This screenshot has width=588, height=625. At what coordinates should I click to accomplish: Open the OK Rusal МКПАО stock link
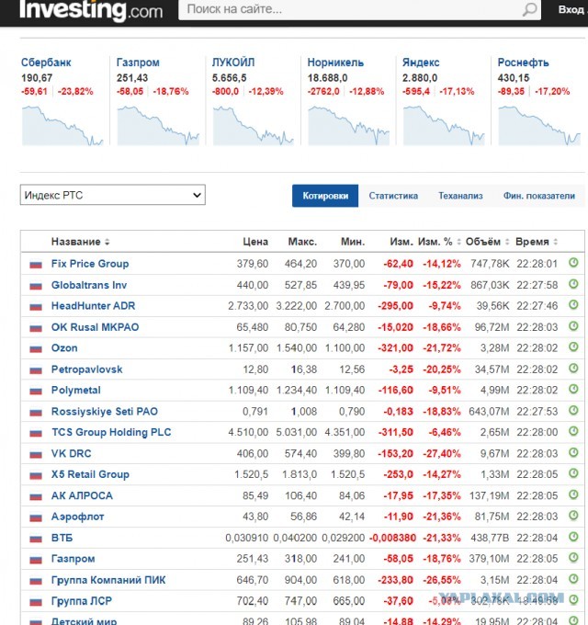pos(95,327)
